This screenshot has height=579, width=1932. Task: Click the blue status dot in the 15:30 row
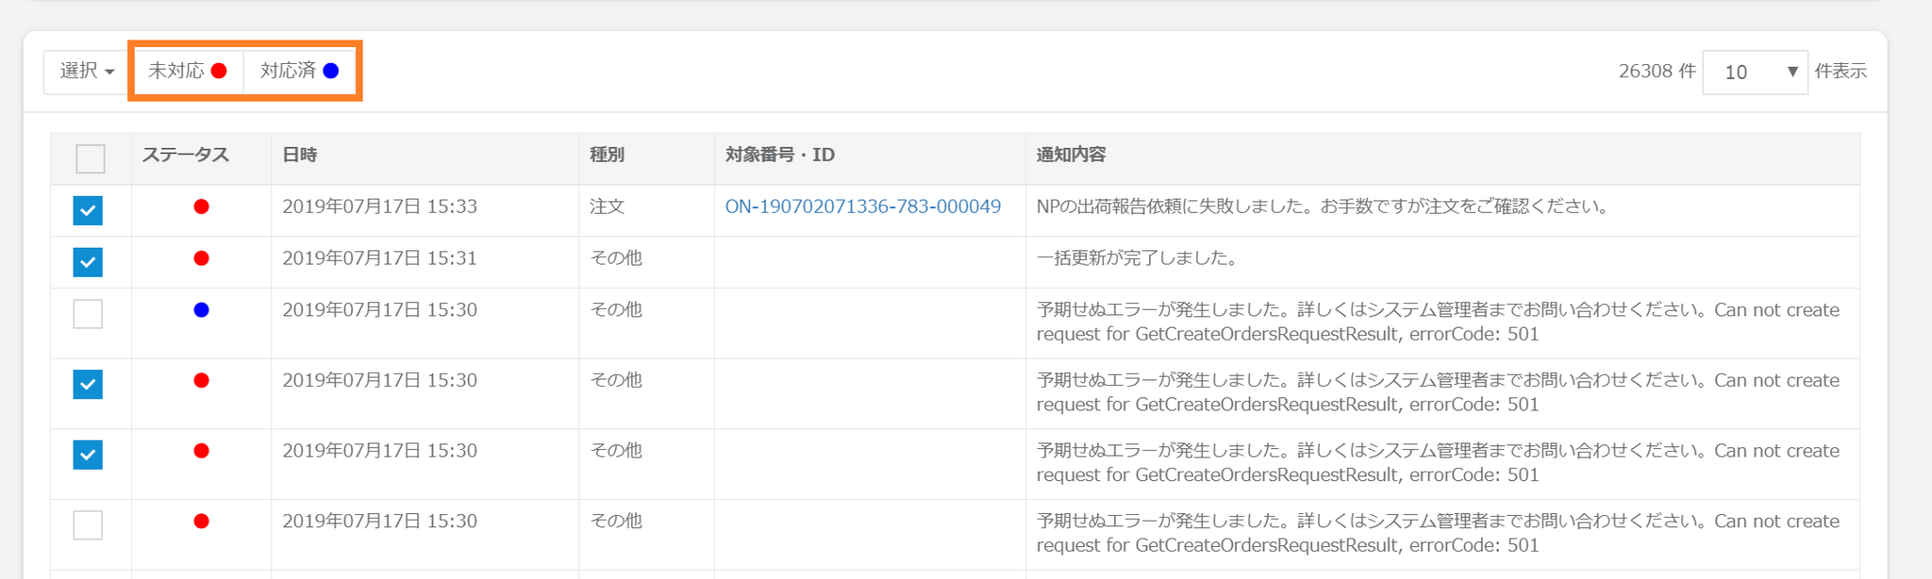(201, 310)
